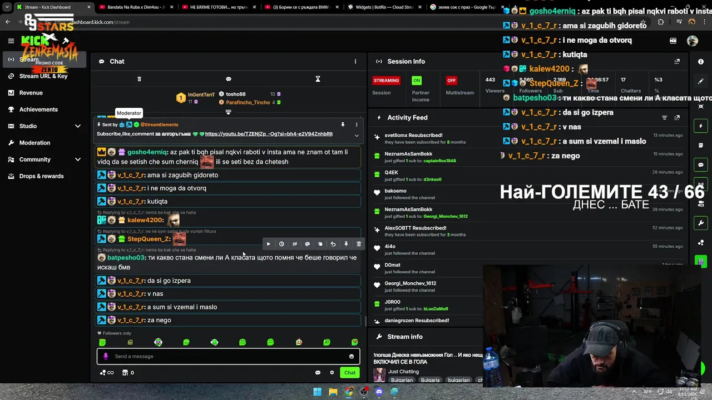Click the chat panel scrollbar

[365, 321]
